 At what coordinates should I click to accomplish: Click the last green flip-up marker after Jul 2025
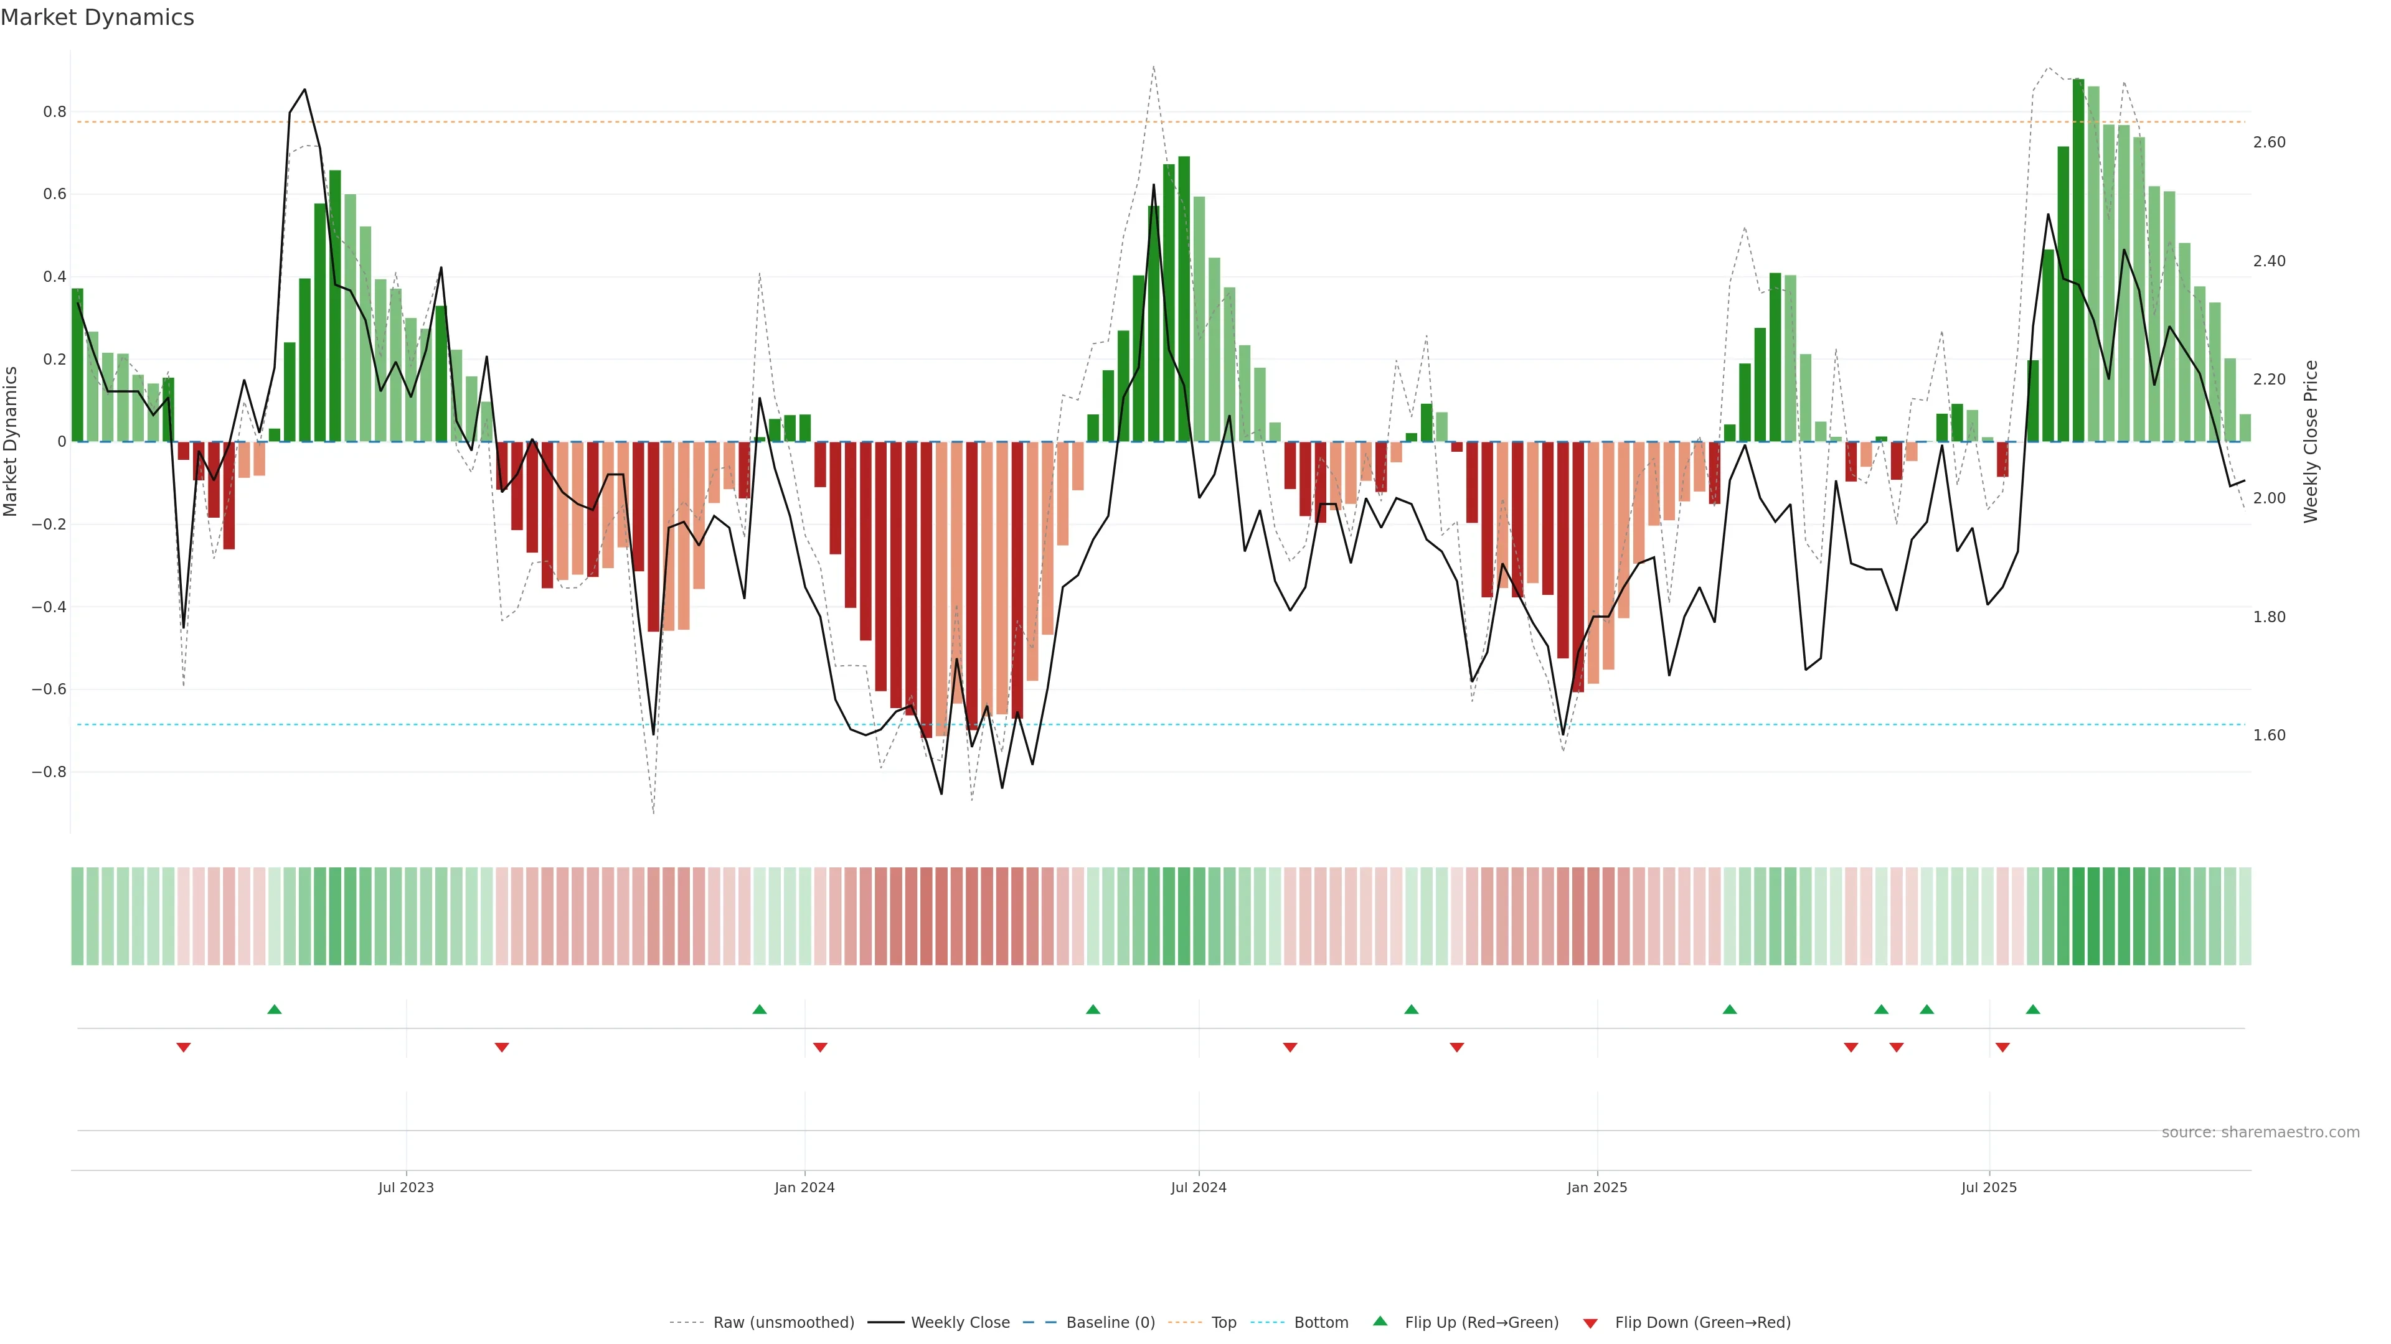(2033, 1009)
